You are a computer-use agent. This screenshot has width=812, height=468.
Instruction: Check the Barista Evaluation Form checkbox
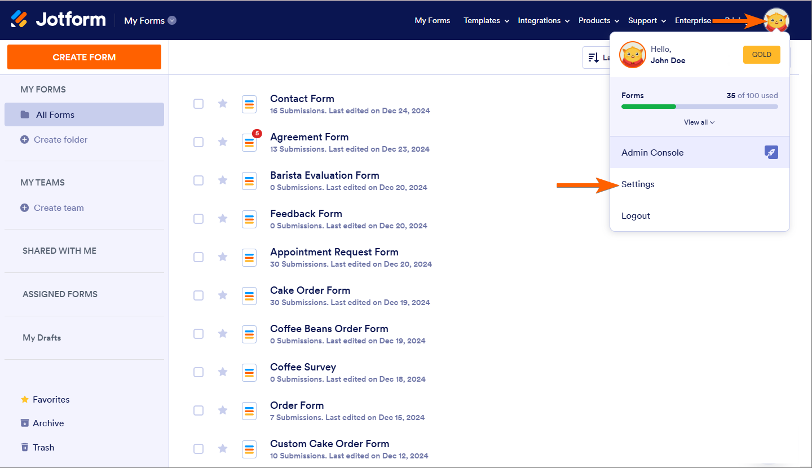(198, 180)
